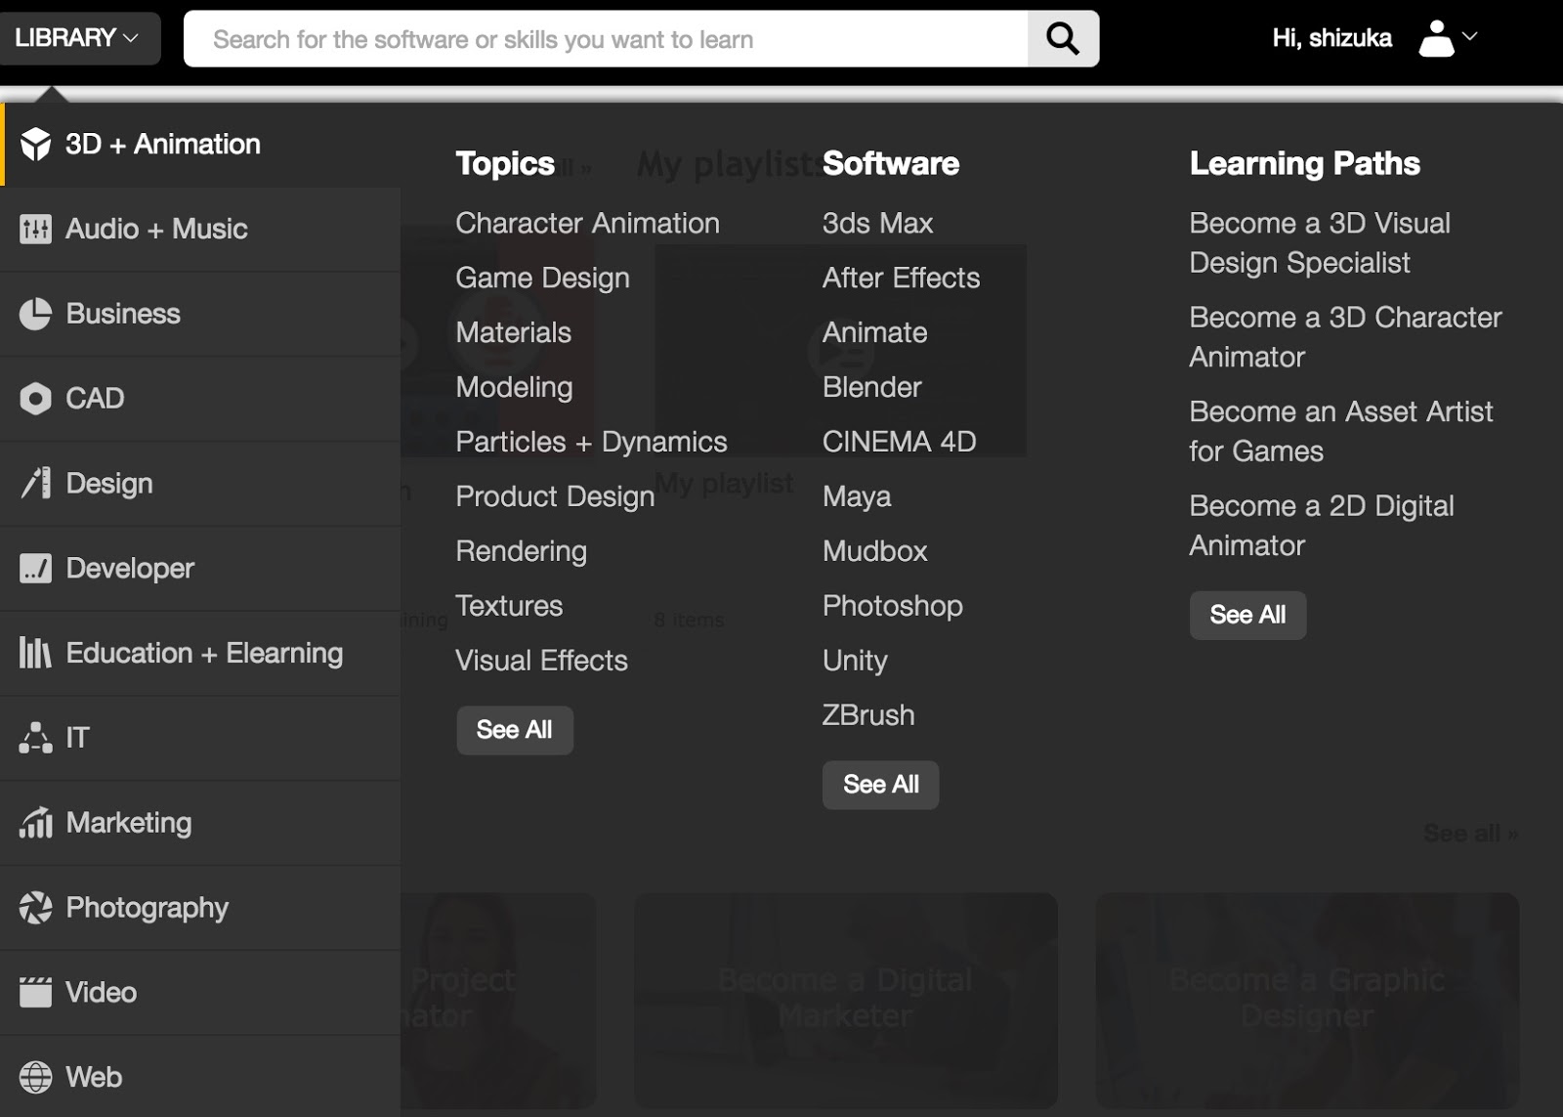Image resolution: width=1563 pixels, height=1117 pixels.
Task: Open the Video category
Action: (x=200, y=993)
